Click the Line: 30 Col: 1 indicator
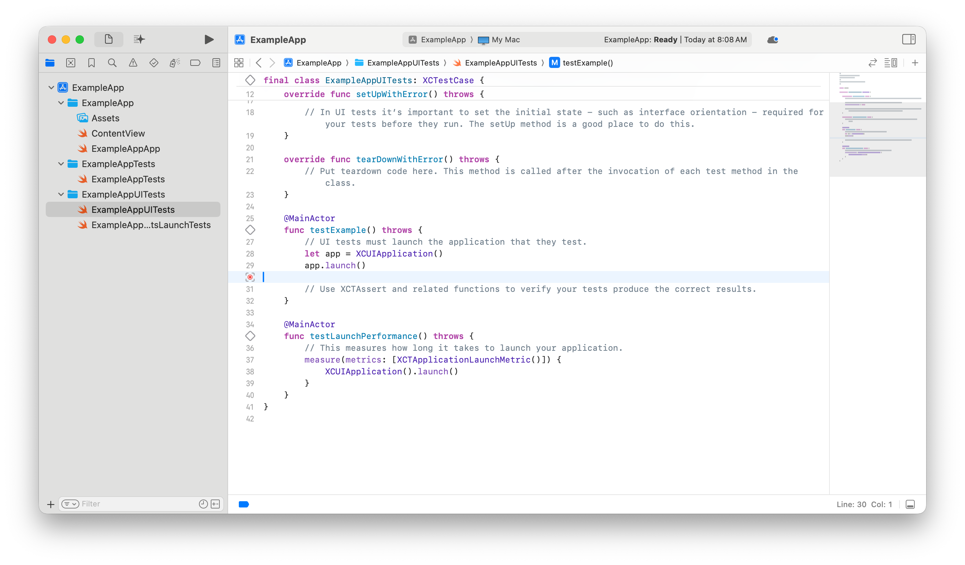This screenshot has width=965, height=565. [864, 504]
